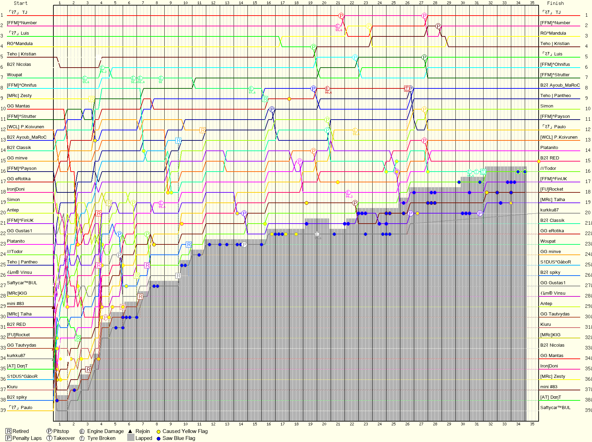Select 'mini #83' in the Start column
Viewport: 592px width, 442px height.
15,304
